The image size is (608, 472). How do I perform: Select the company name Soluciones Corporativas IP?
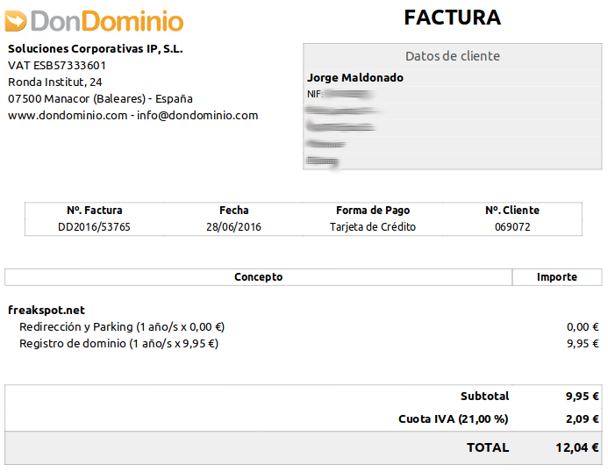[95, 49]
